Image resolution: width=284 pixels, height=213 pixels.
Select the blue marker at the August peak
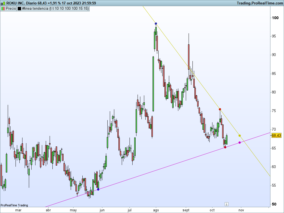click(156, 24)
